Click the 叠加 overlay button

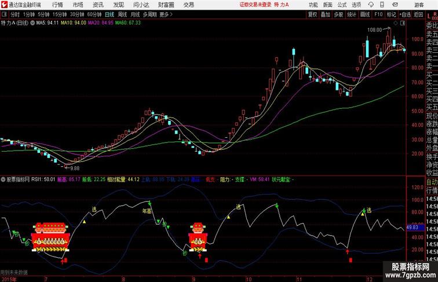(326, 14)
